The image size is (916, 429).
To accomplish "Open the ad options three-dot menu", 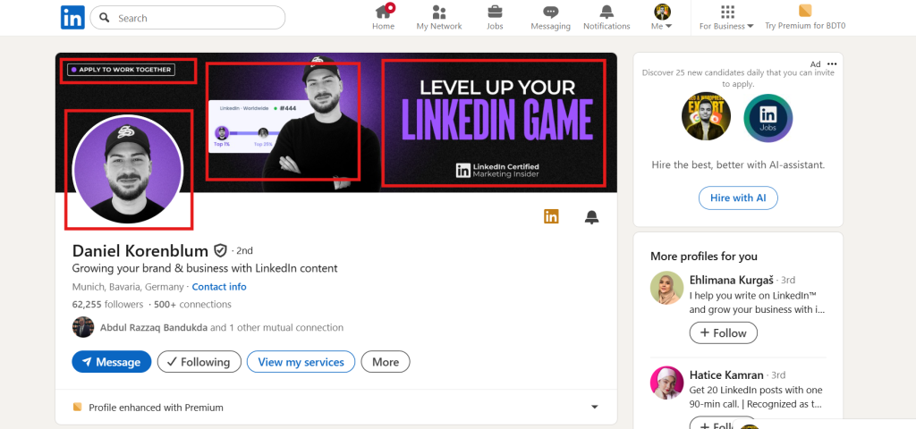I will [833, 64].
